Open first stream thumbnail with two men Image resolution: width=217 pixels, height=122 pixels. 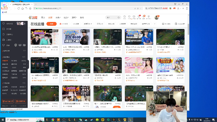click(45, 37)
